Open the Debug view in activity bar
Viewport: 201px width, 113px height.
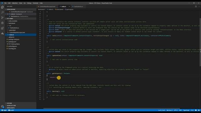(x=2, y=23)
